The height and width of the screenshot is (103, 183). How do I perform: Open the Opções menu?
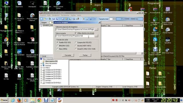pyautogui.click(x=73, y=15)
